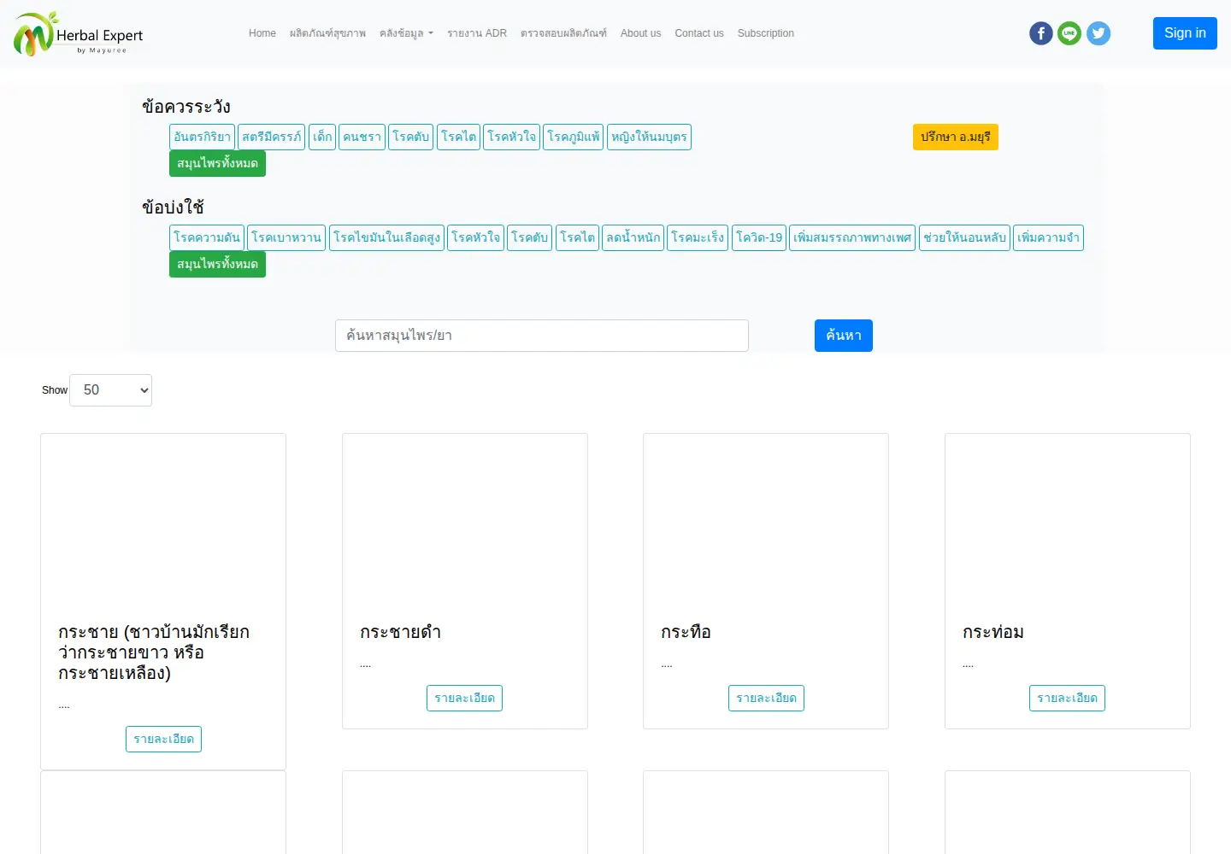Open the Subscription link
The image size is (1231, 854).
tap(766, 33)
